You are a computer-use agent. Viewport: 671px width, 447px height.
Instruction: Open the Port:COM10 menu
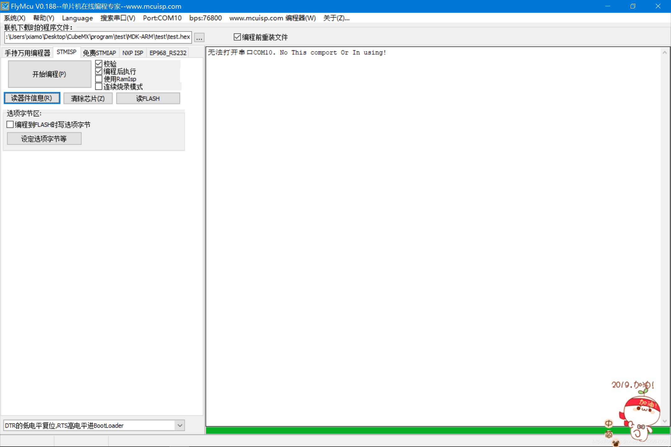[162, 18]
